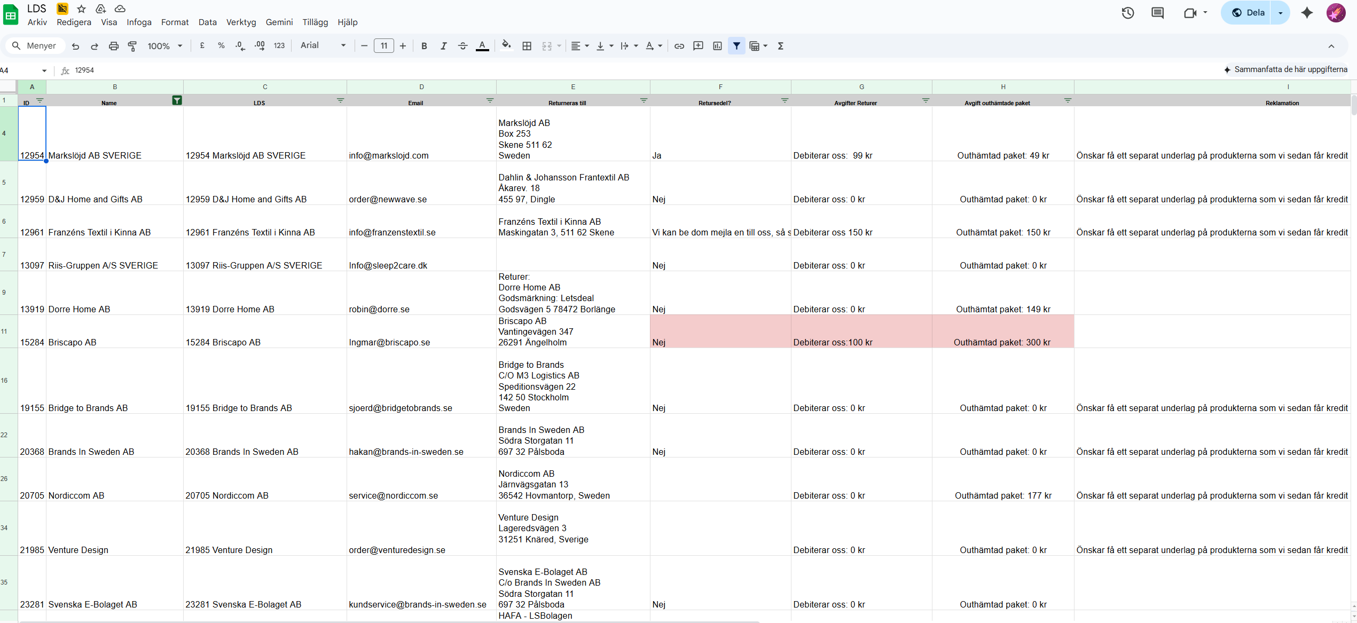Image resolution: width=1357 pixels, height=623 pixels.
Task: Click the print icon in toolbar
Action: 113,46
